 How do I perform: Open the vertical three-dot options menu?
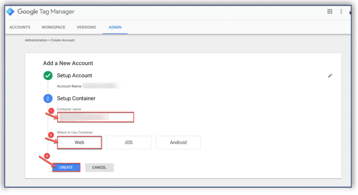point(341,11)
